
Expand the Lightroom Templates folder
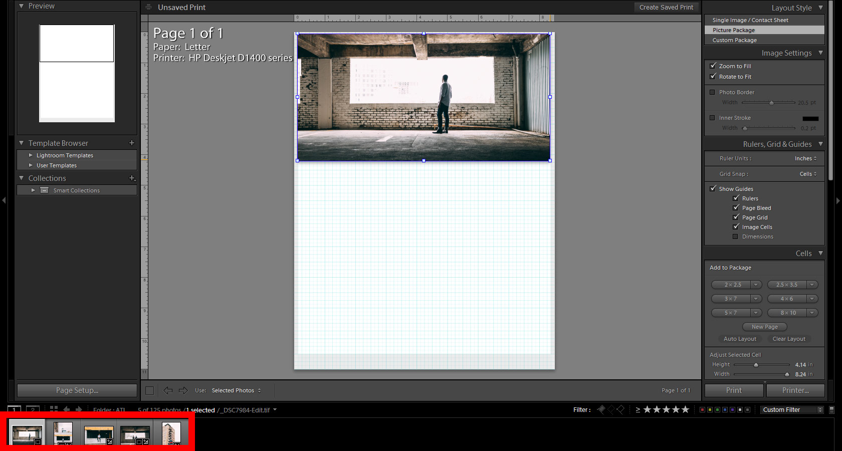click(31, 155)
